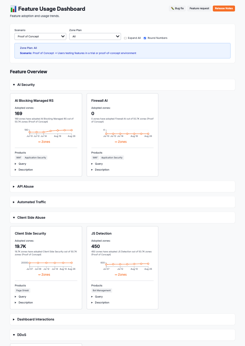Click the Bot Management badge under JS Detection
The width and height of the screenshot is (245, 346).
pyautogui.click(x=101, y=290)
